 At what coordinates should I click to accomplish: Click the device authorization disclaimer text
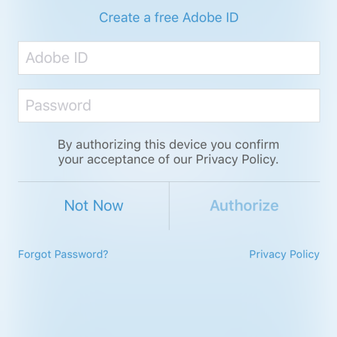click(x=168, y=152)
